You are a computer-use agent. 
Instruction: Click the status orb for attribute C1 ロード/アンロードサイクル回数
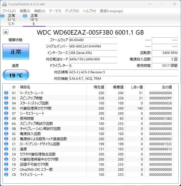(6, 144)
